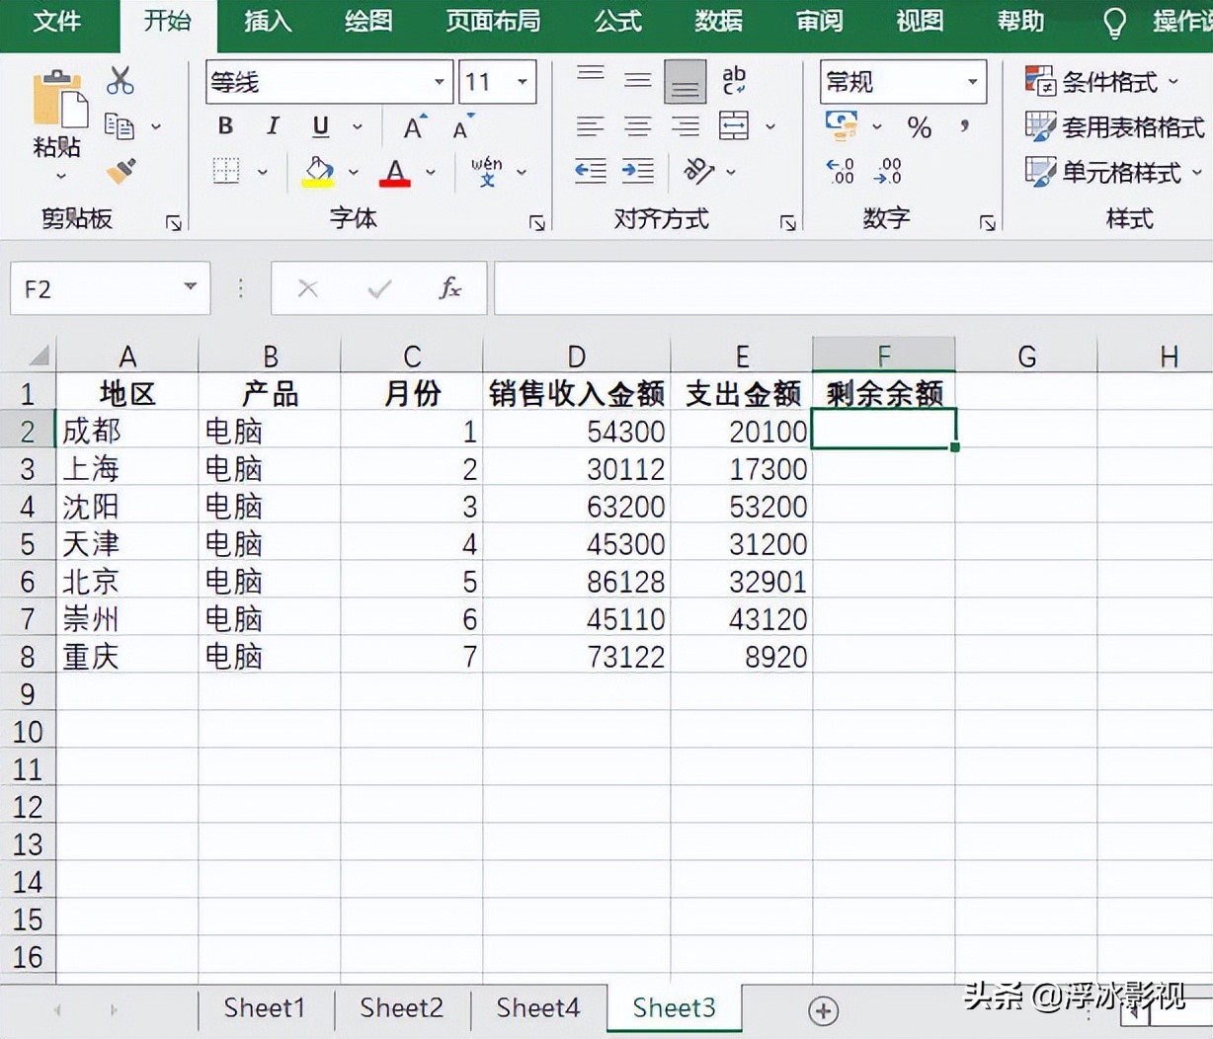Image resolution: width=1213 pixels, height=1039 pixels.
Task: Click the Borders grid icon
Action: click(226, 171)
